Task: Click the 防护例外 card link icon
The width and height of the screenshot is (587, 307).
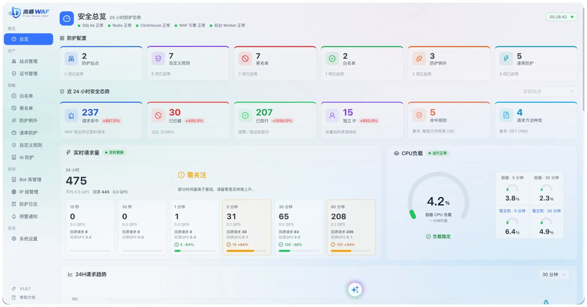Action: click(419, 59)
